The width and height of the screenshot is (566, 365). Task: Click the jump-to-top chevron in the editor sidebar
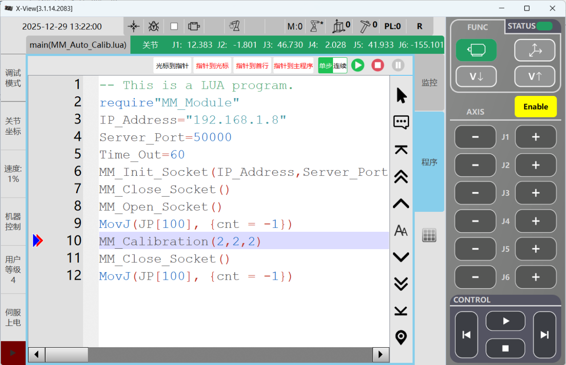pos(401,150)
